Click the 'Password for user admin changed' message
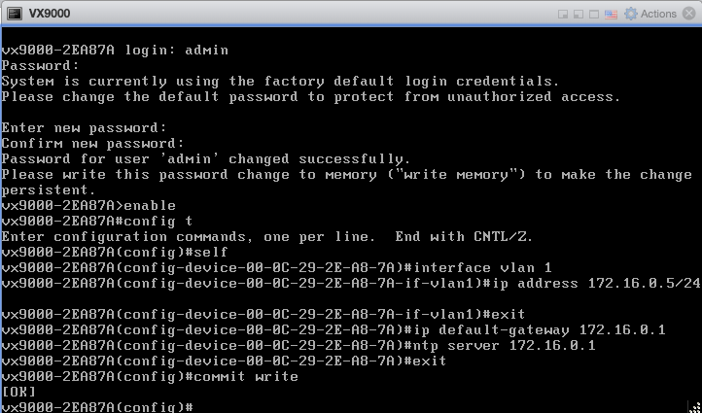 click(205, 158)
